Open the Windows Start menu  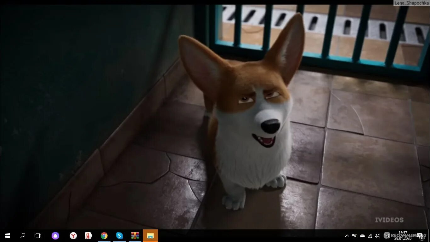7,236
